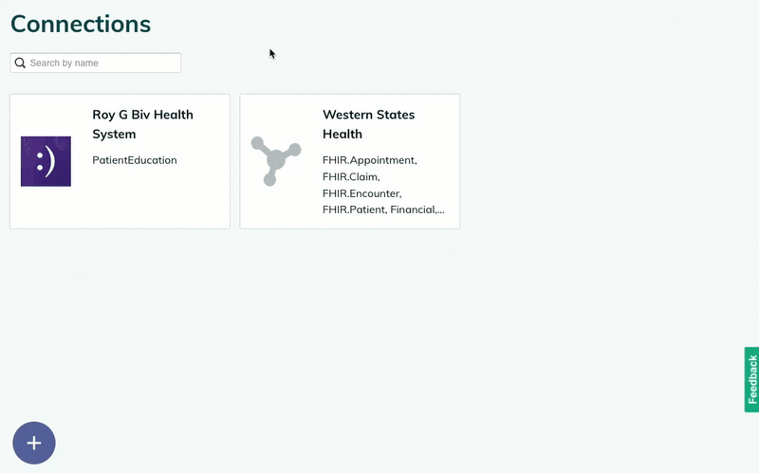Viewport: 759px width, 473px height.
Task: Click the FHIR.Appointment text
Action: [368, 160]
